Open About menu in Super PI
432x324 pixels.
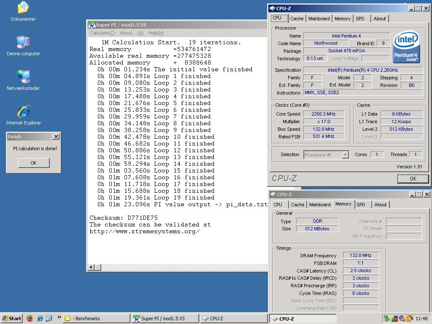132,33
